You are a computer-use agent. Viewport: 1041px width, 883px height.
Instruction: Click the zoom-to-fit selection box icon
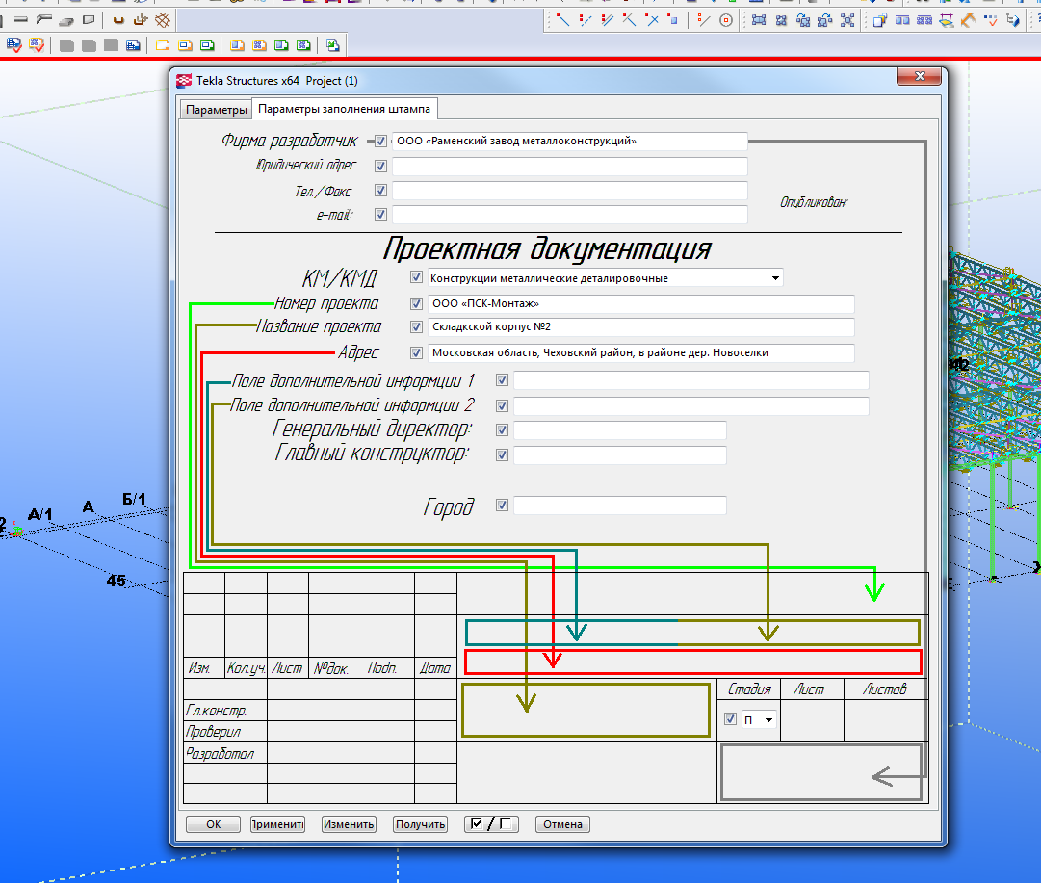coord(846,20)
